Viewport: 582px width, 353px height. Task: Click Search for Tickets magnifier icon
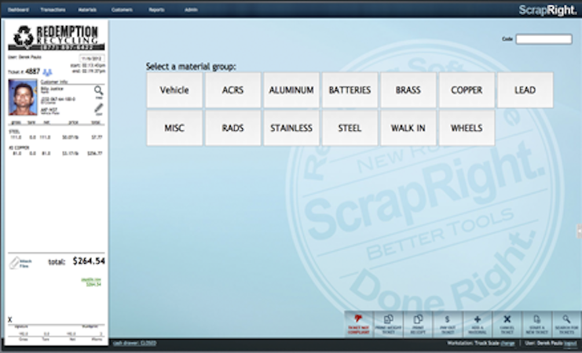click(x=566, y=319)
